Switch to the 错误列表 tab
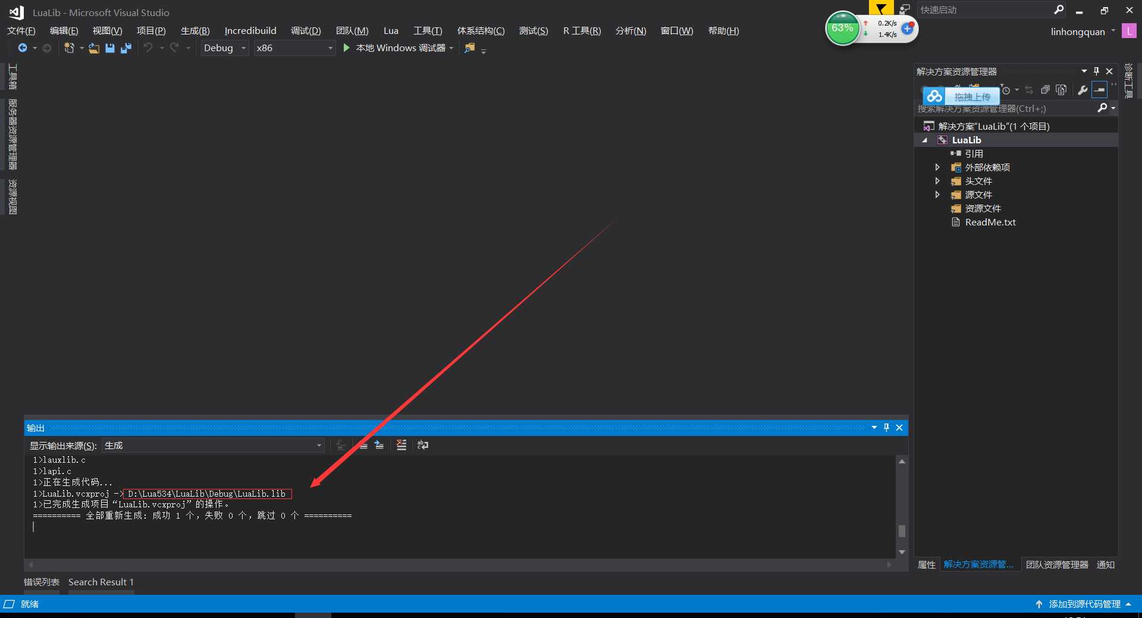Screen dimensions: 1142x618 tap(42, 582)
